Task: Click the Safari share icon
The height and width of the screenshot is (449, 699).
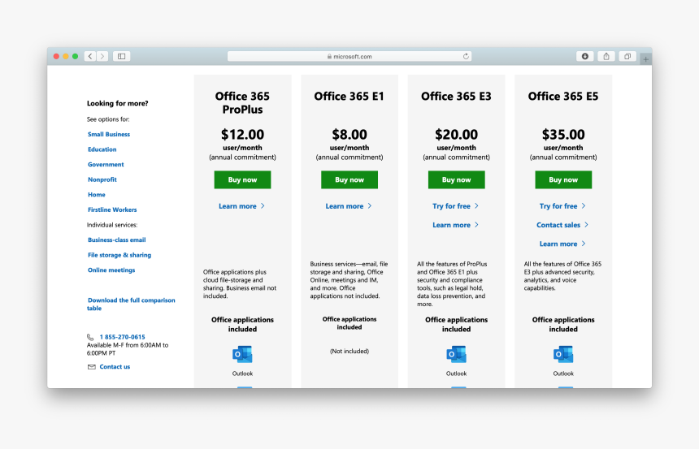Action: [x=606, y=56]
